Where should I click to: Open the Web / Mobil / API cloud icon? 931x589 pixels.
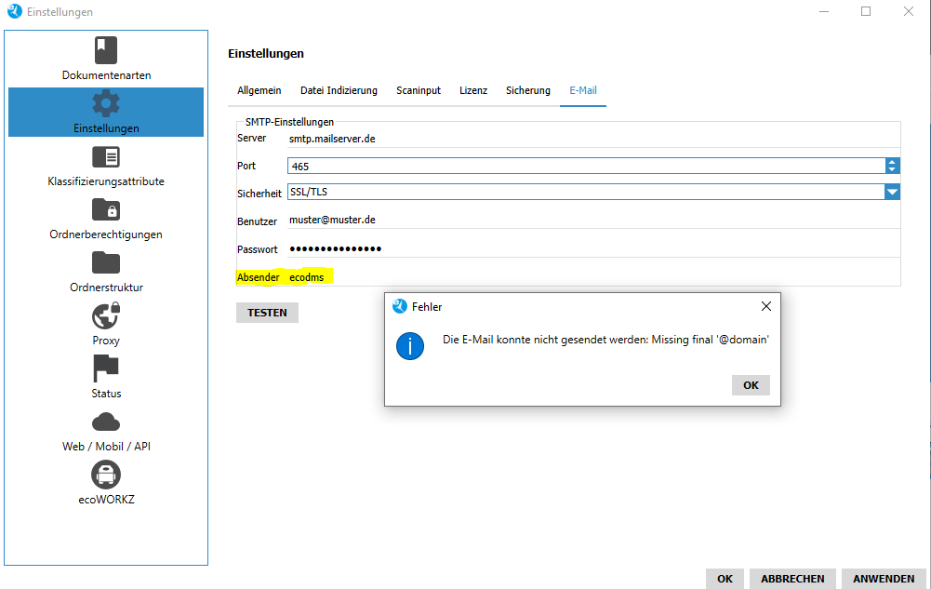(106, 422)
